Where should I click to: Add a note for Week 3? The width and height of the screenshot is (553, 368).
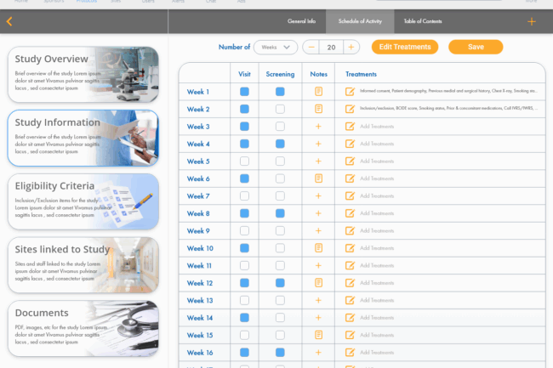(319, 127)
